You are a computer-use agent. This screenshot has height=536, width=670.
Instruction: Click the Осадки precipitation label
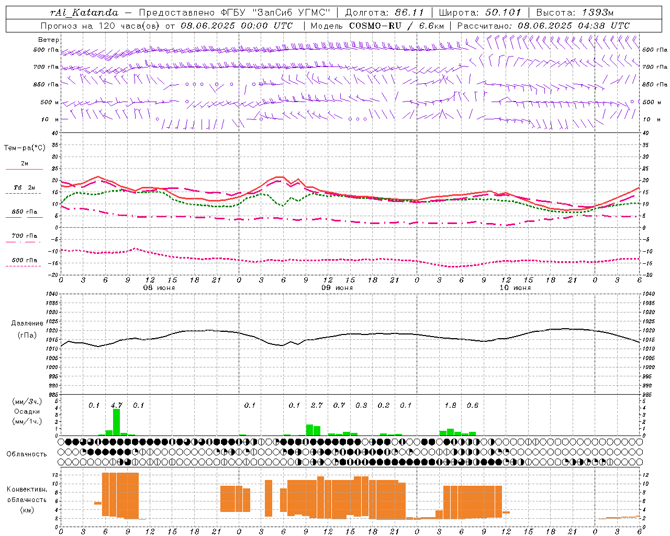point(27,411)
